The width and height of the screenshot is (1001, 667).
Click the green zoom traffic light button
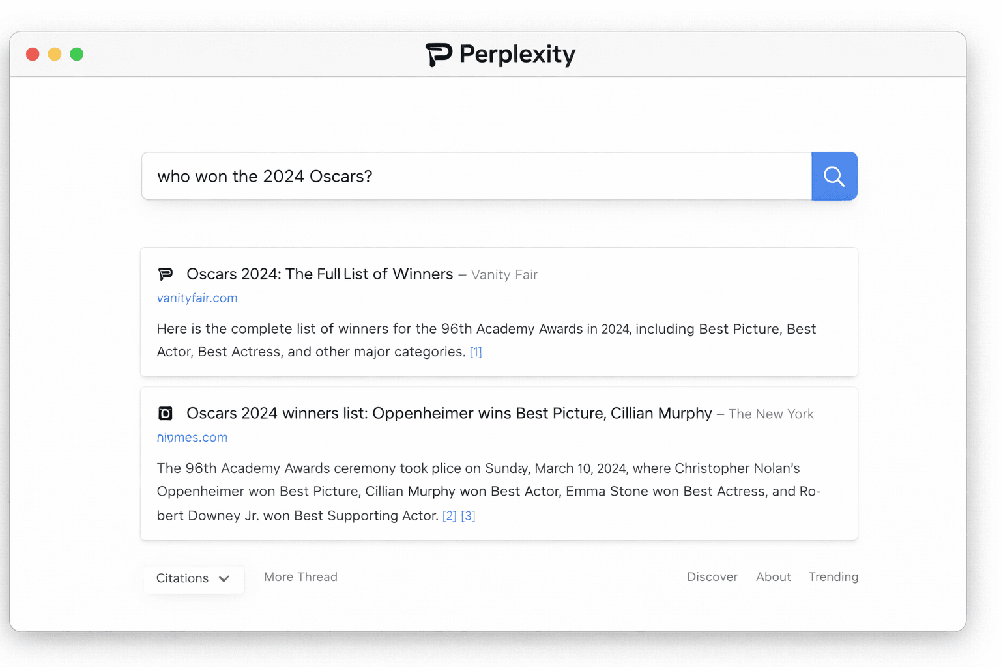click(x=76, y=54)
